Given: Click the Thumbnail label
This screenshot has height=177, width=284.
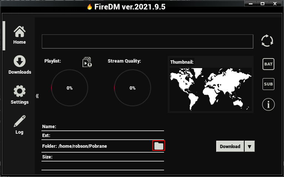Looking at the screenshot, I should coord(182,62).
